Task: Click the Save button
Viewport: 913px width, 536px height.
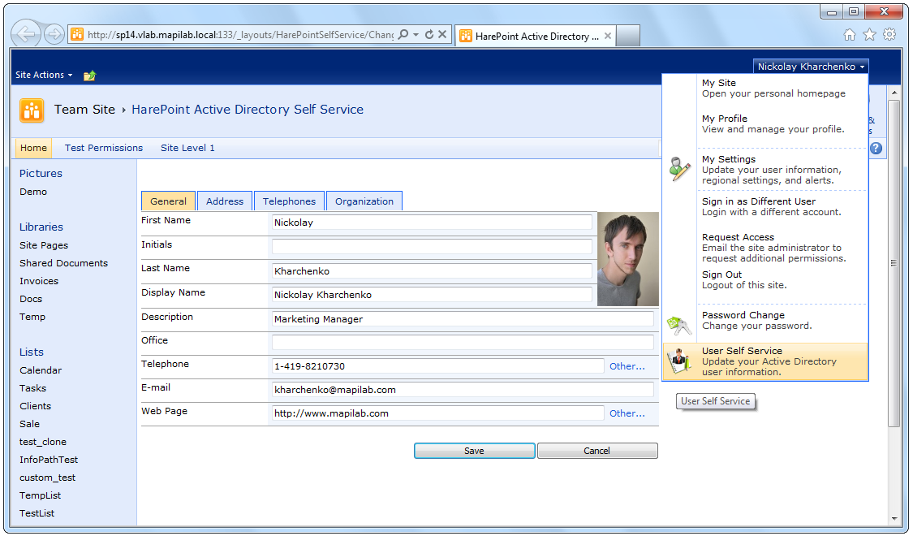Action: point(474,451)
